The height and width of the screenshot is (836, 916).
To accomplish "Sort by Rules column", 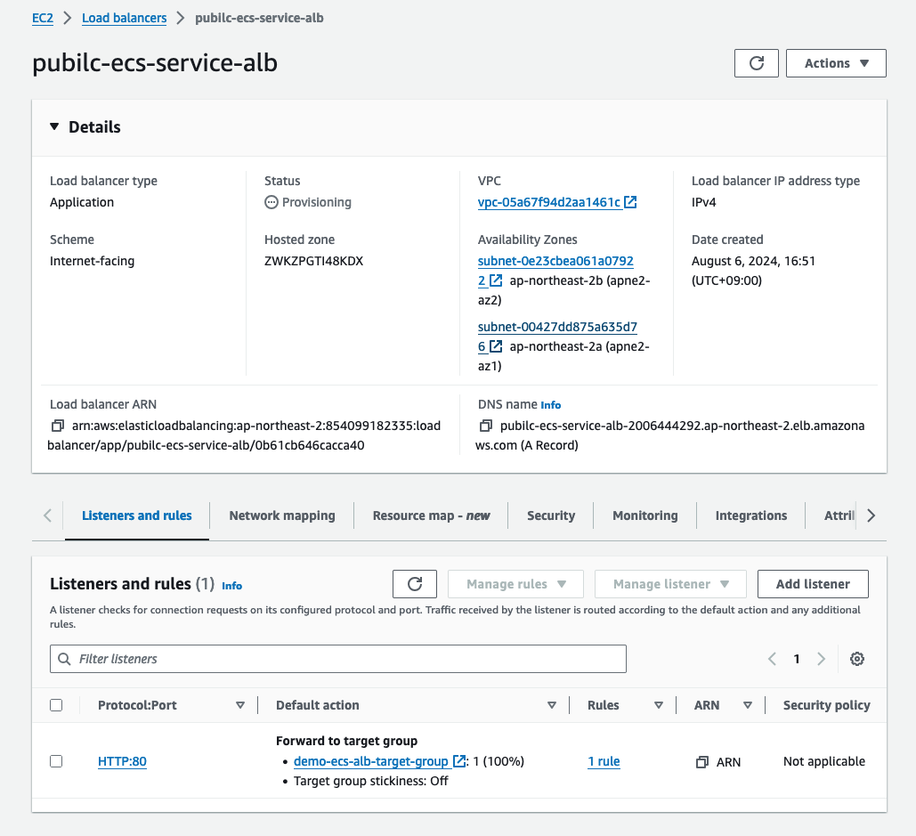I will (x=659, y=706).
